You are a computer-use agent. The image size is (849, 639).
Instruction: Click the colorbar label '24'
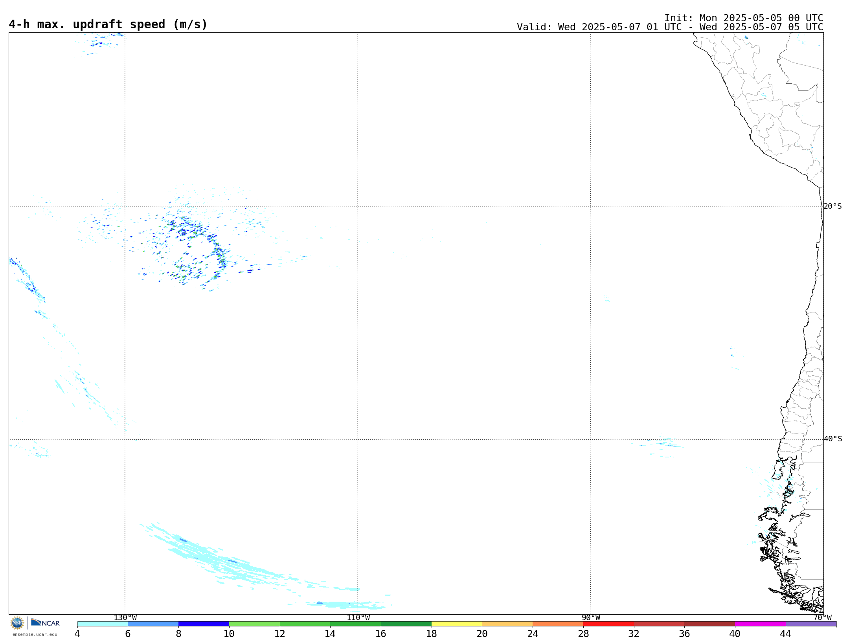coord(533,634)
